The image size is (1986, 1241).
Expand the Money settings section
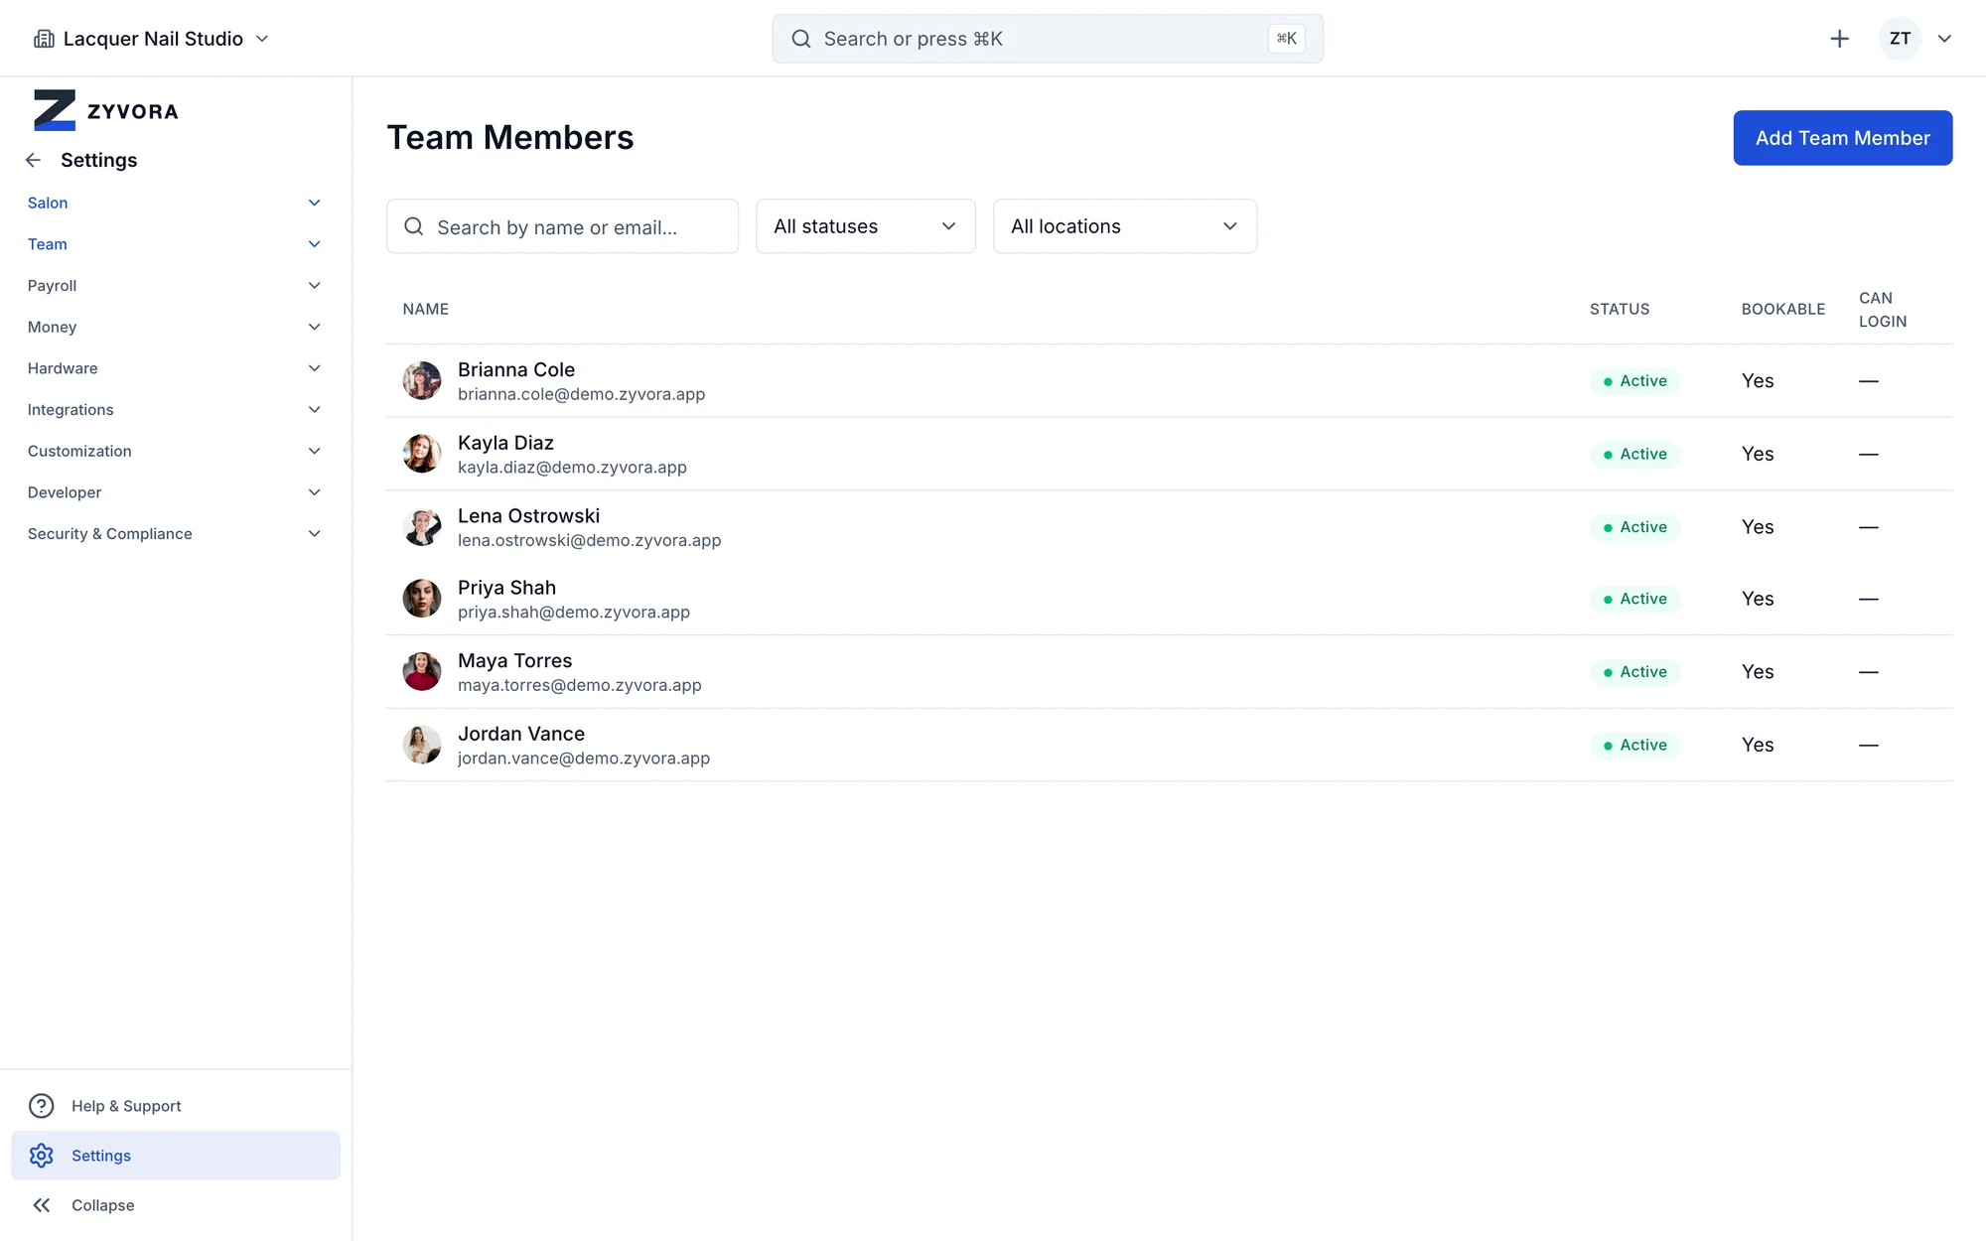point(175,327)
